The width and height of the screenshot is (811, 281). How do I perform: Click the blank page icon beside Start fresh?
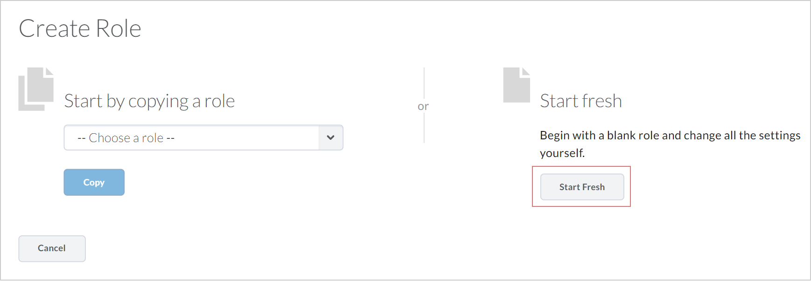pyautogui.click(x=517, y=85)
